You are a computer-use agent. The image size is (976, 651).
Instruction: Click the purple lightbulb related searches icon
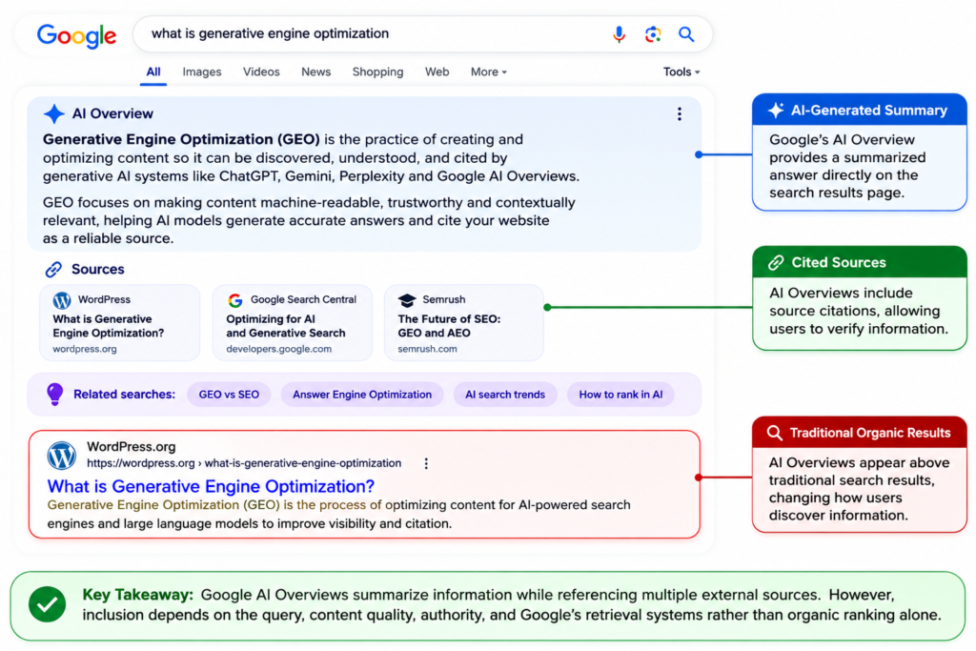tap(54, 394)
